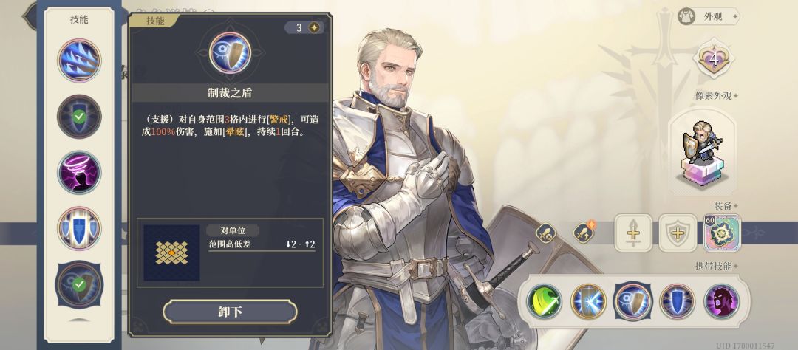This screenshot has height=350, width=798.
Task: Select the blue ice spikes skill icon
Action: click(x=79, y=61)
